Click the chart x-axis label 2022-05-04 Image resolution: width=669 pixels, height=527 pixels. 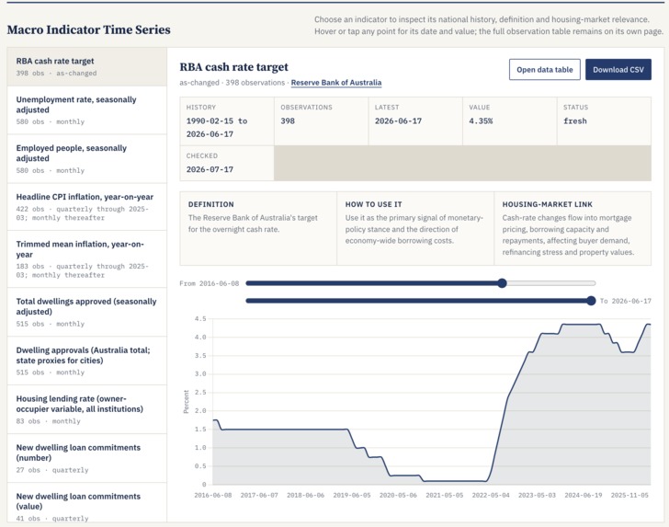(491, 496)
